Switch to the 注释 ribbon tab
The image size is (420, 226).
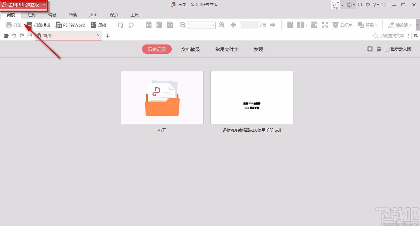click(x=31, y=15)
